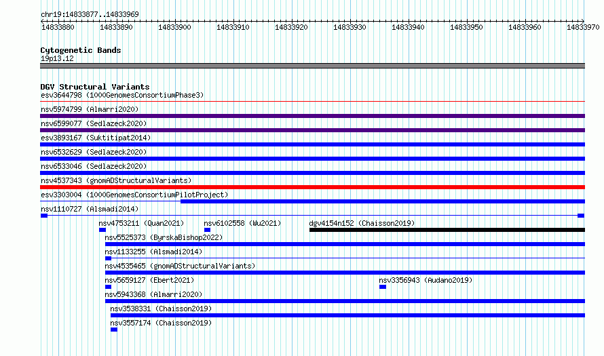Click ruler position 14833940
The width and height of the screenshot is (604, 356).
tap(408, 27)
